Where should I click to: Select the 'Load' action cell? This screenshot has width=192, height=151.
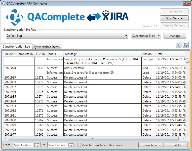(148, 73)
